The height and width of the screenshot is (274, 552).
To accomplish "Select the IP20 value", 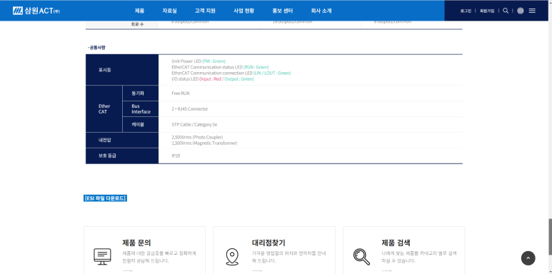I will tap(176, 156).
